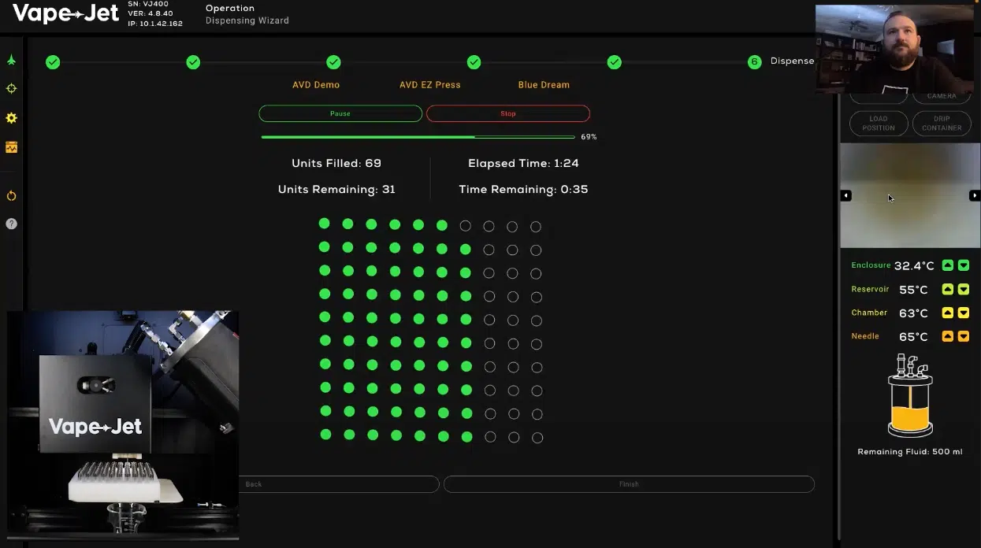Screen dimensions: 981x548
Task: Click the blurry needle camera preview
Action: click(x=910, y=195)
